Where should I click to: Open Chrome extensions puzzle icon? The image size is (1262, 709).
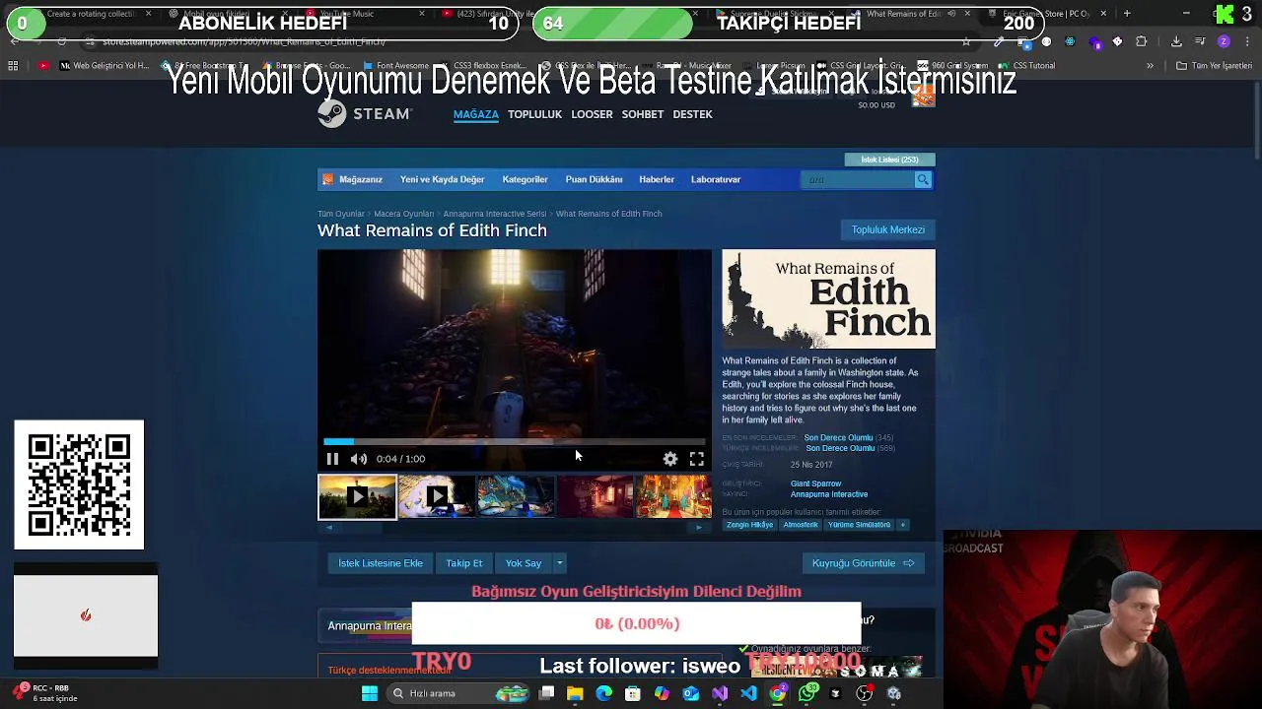pyautogui.click(x=1141, y=41)
